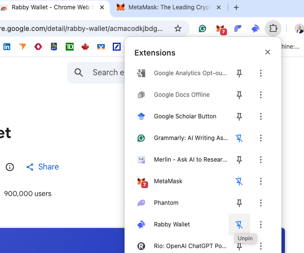The width and height of the screenshot is (304, 253).
Task: Click the Chrome Web Store search field
Action: pos(96,73)
